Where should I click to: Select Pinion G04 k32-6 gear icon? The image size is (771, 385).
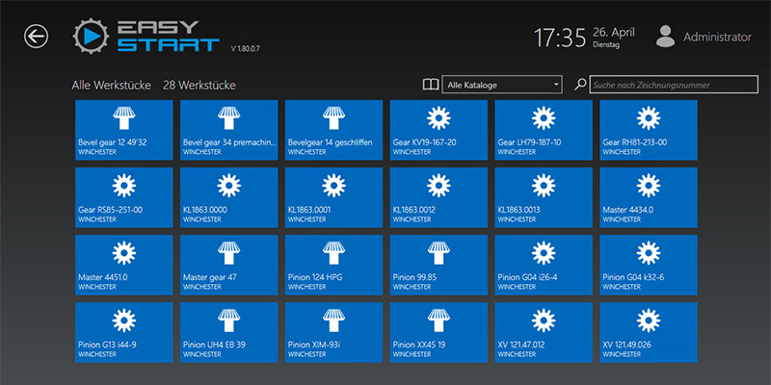tap(649, 253)
